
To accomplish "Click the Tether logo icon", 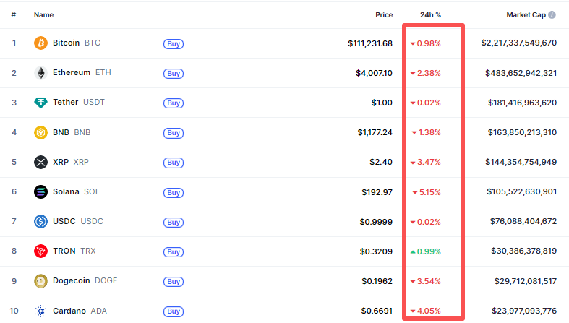I will (x=40, y=103).
